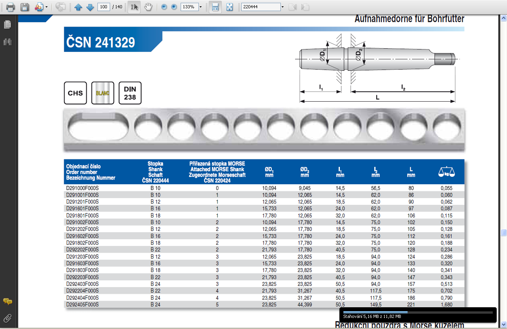
Task: Click the Print icon in toolbar
Action: [10, 7]
